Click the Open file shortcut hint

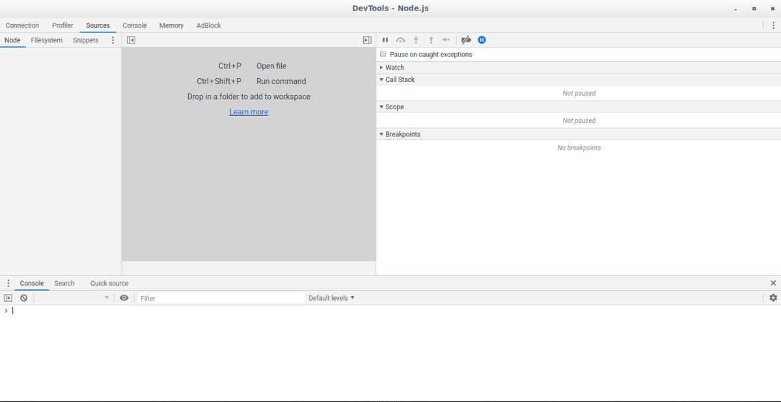(271, 66)
